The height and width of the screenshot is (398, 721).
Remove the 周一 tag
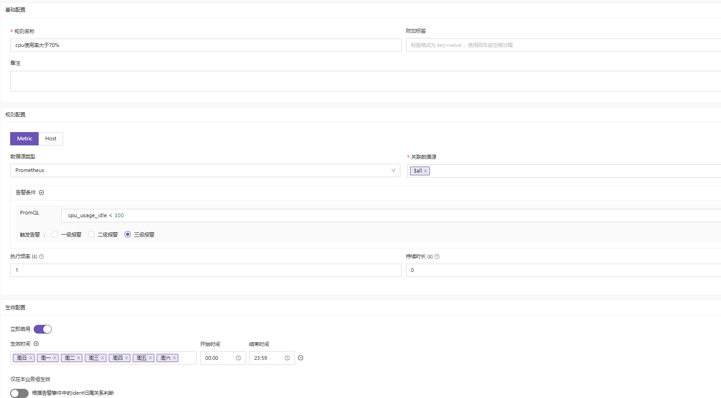coord(54,358)
